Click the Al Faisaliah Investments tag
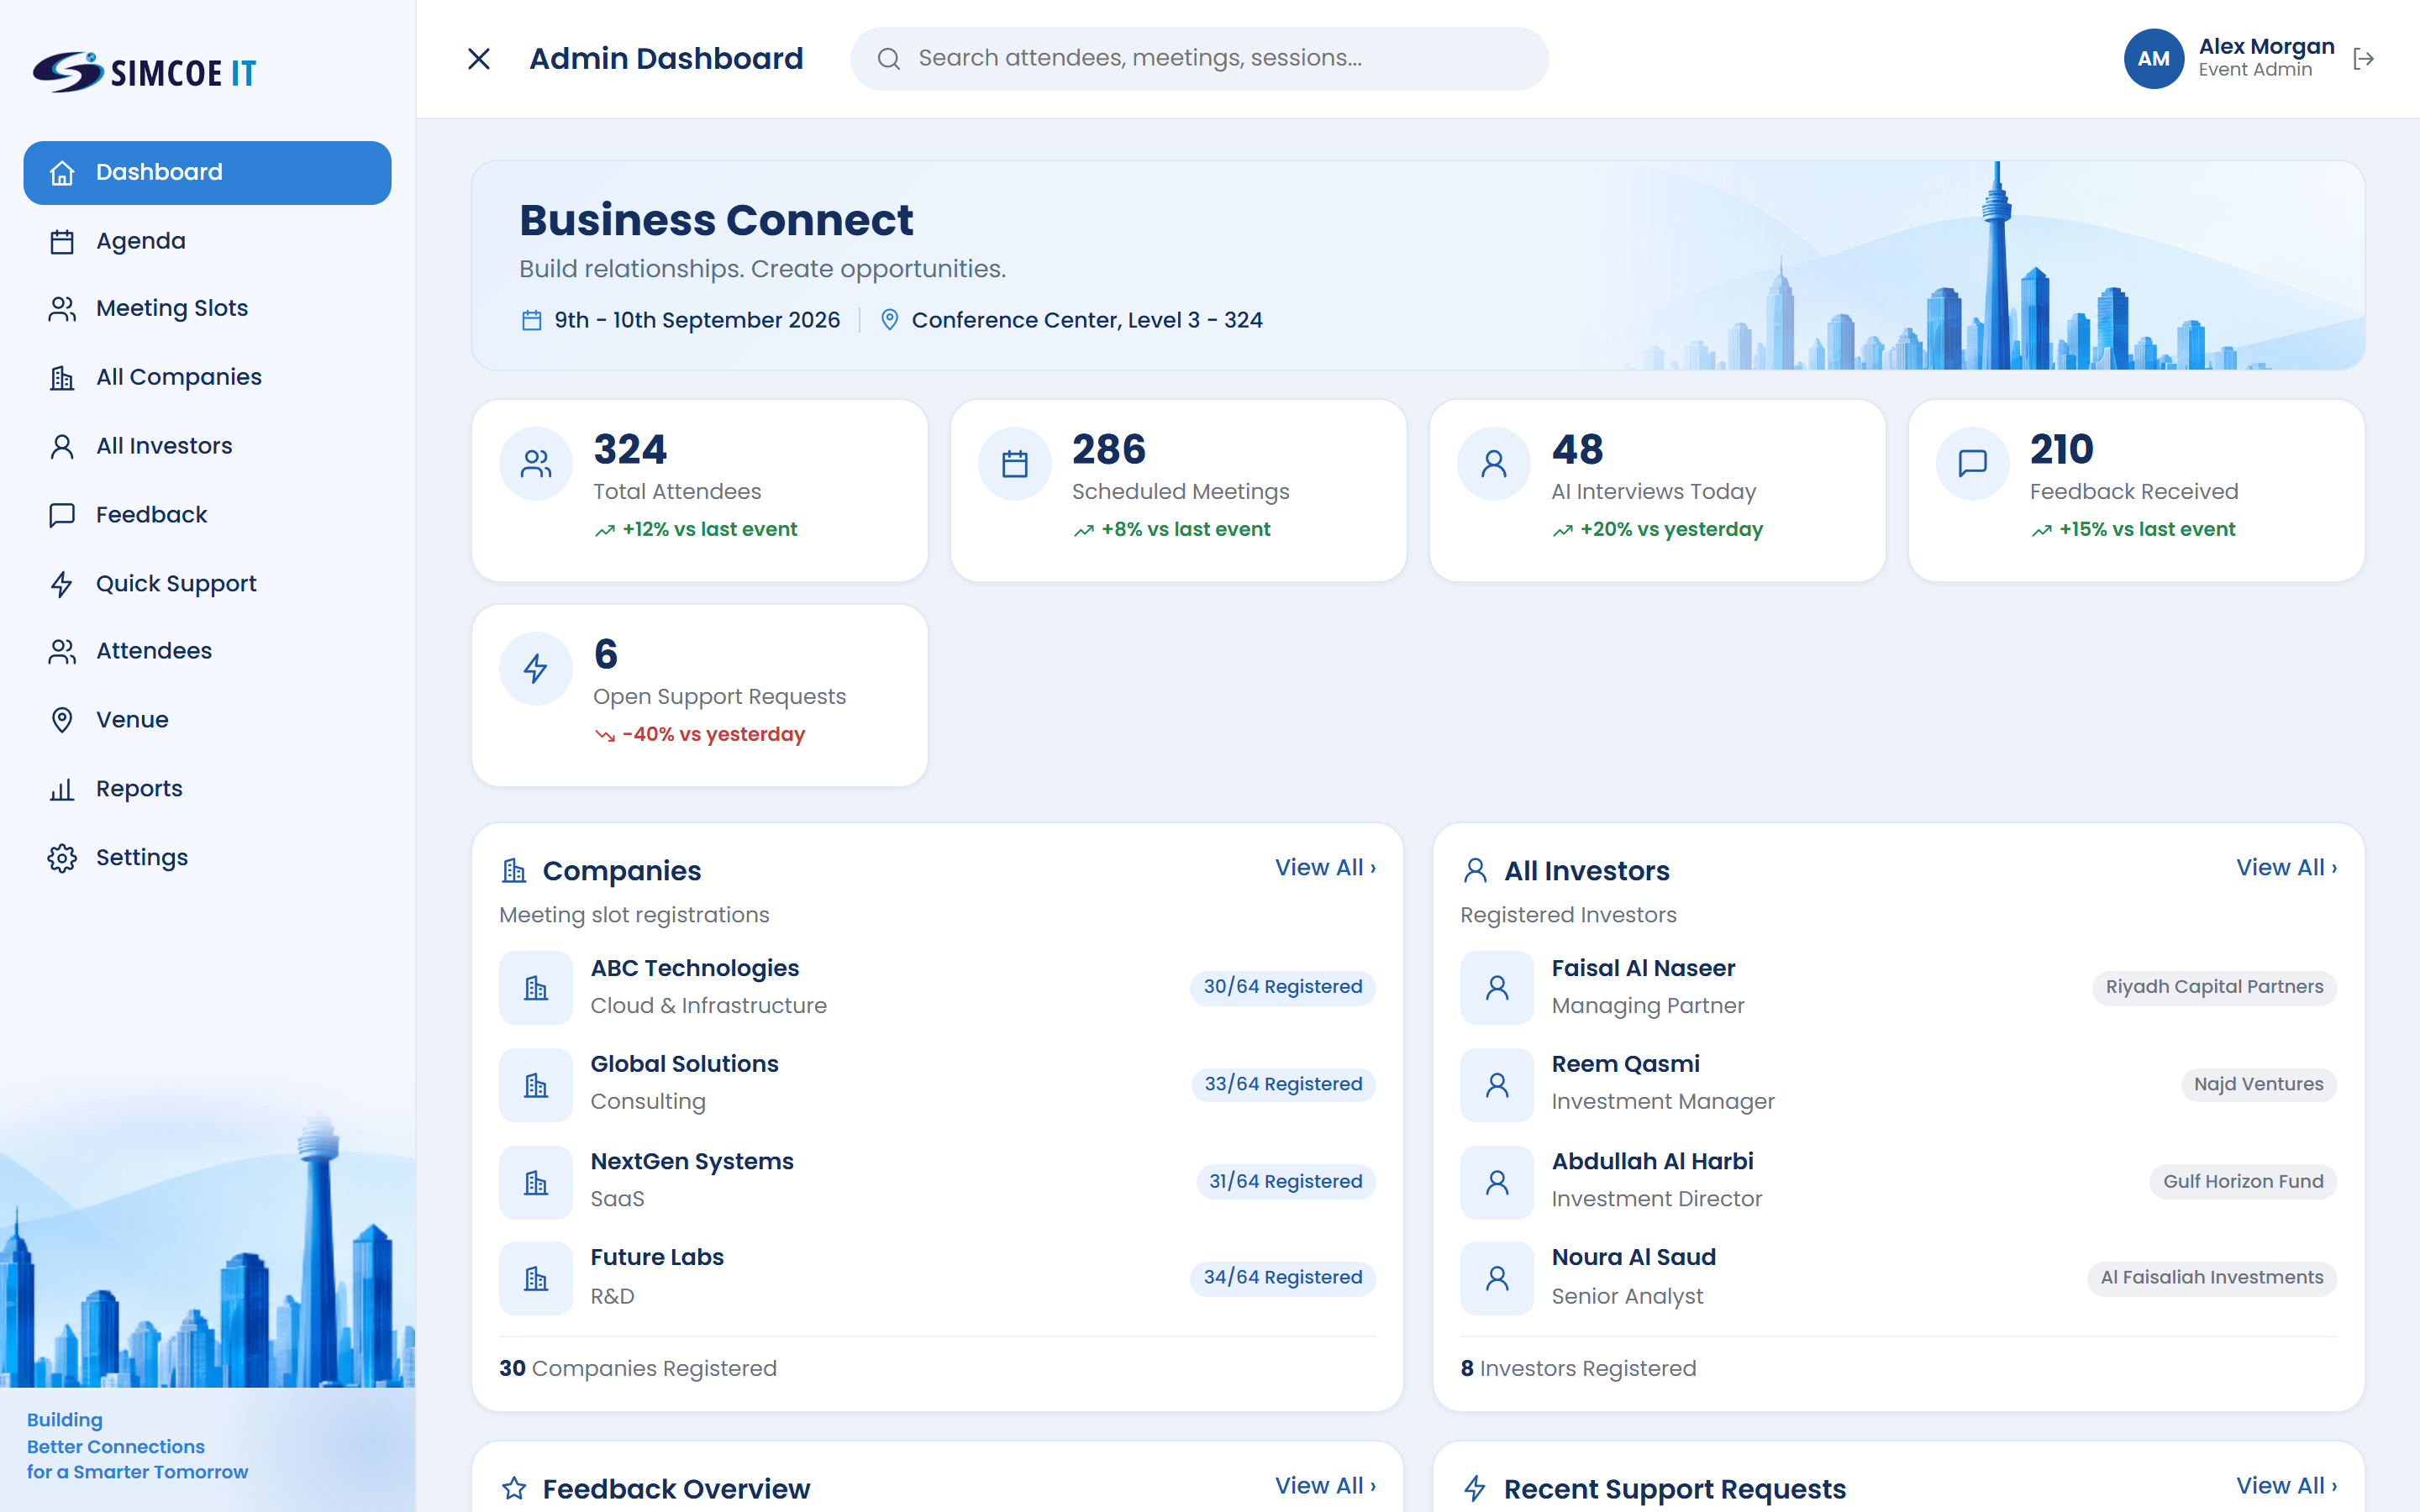 pyautogui.click(x=2211, y=1278)
